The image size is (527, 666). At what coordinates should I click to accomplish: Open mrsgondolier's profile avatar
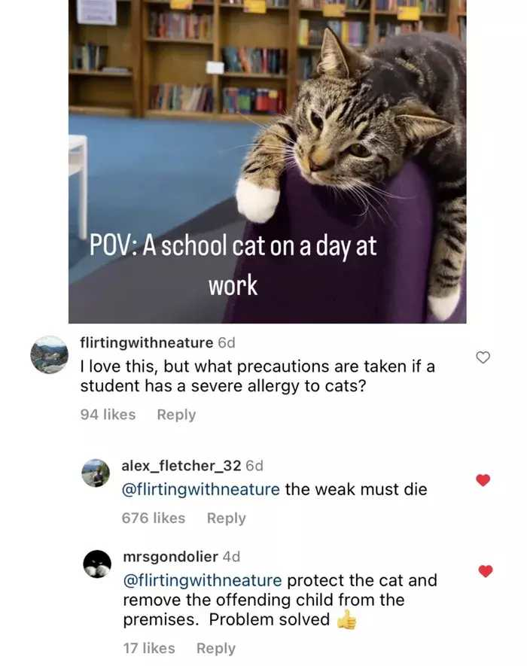coord(97,564)
